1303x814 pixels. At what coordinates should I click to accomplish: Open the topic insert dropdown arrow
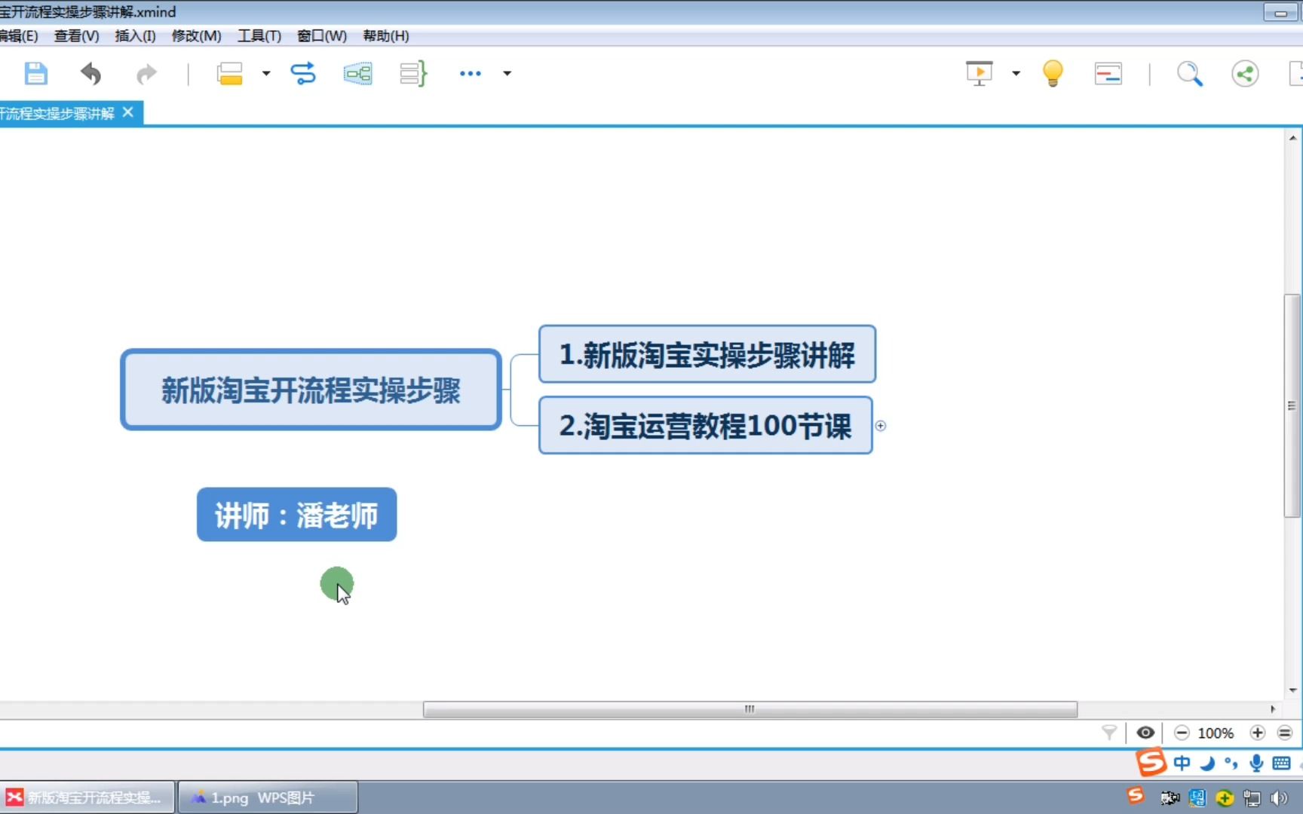(x=266, y=74)
